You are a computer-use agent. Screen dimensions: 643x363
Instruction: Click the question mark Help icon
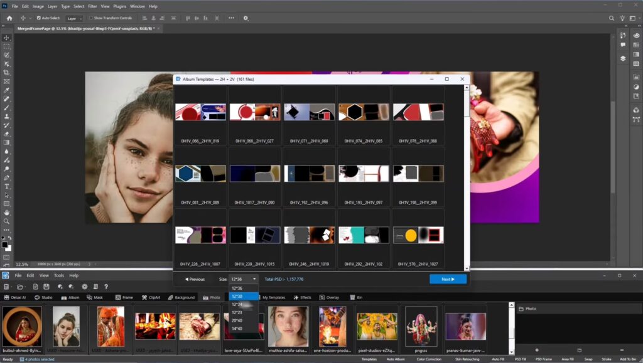click(105, 287)
